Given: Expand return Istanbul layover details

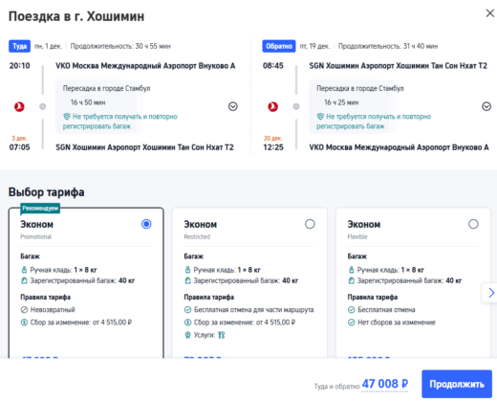Looking at the screenshot, I should pos(486,106).
